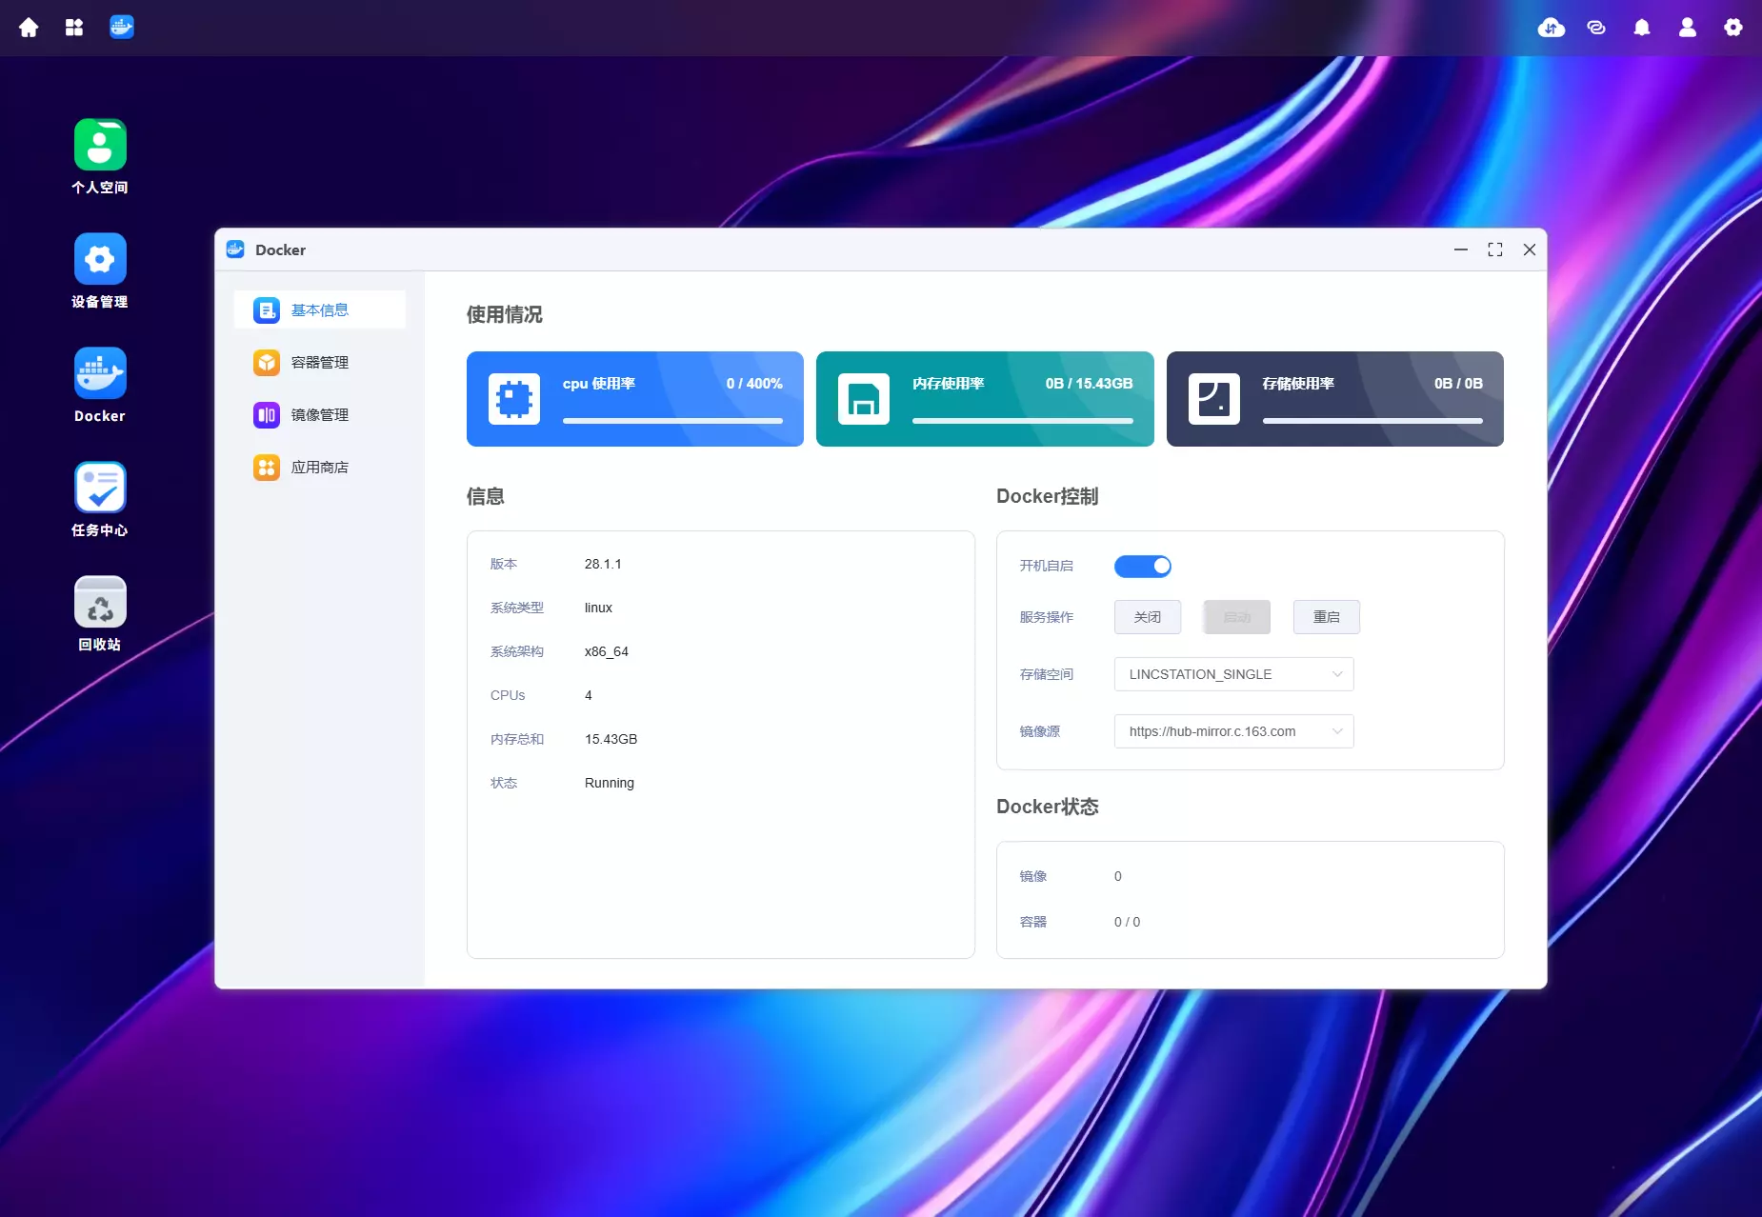The height and width of the screenshot is (1217, 1762).
Task: Open the 存储空间 LINCSTATION_SINGLE dropdown
Action: [1234, 674]
